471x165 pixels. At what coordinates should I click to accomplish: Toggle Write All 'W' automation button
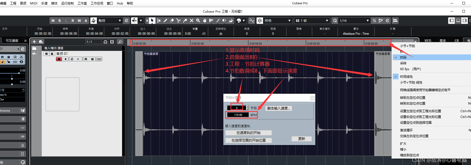point(79,20)
